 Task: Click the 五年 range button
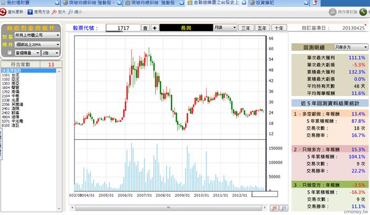[262, 28]
